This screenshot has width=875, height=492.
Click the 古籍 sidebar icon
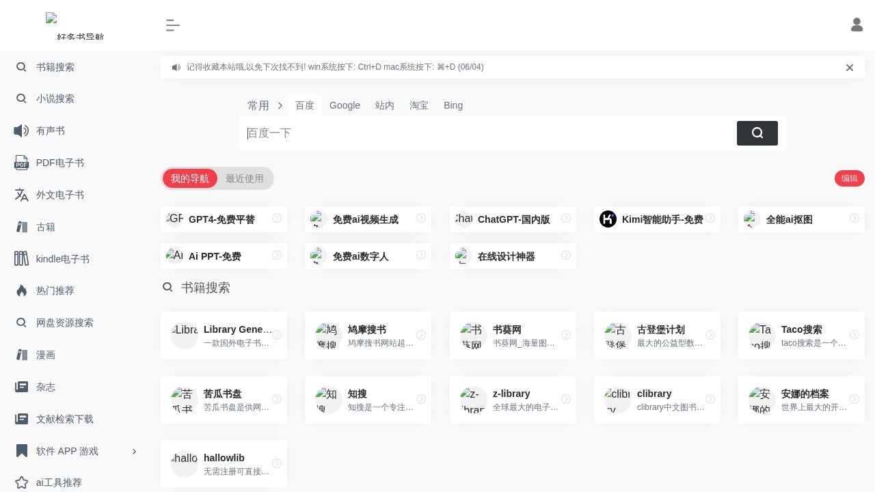pos(21,227)
